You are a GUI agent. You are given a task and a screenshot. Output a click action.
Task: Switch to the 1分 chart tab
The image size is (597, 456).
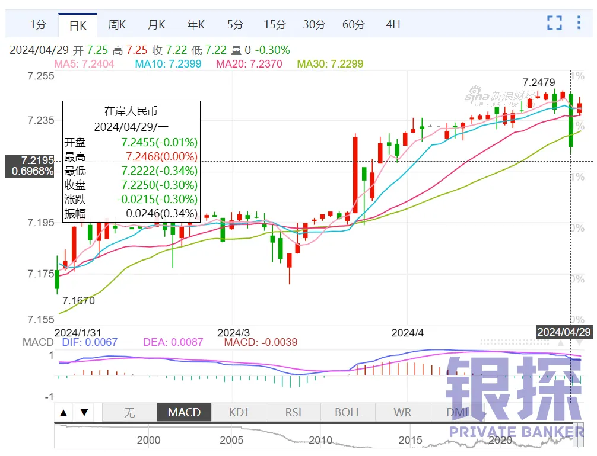click(x=38, y=25)
